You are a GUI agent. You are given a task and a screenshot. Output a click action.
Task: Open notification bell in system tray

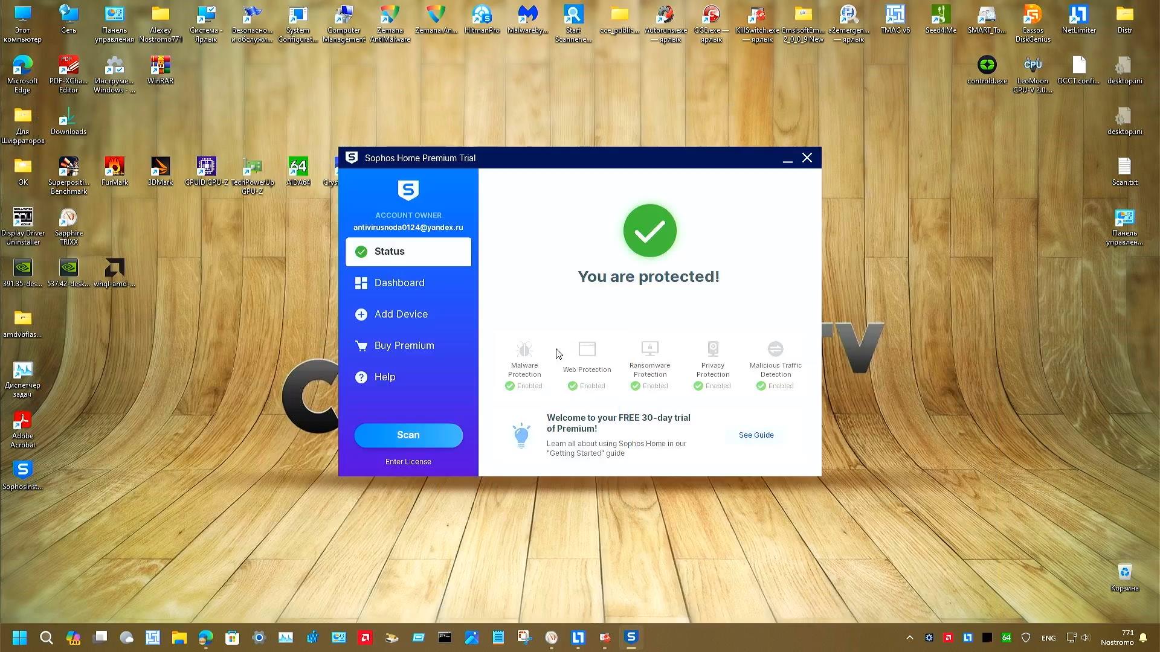1142,638
